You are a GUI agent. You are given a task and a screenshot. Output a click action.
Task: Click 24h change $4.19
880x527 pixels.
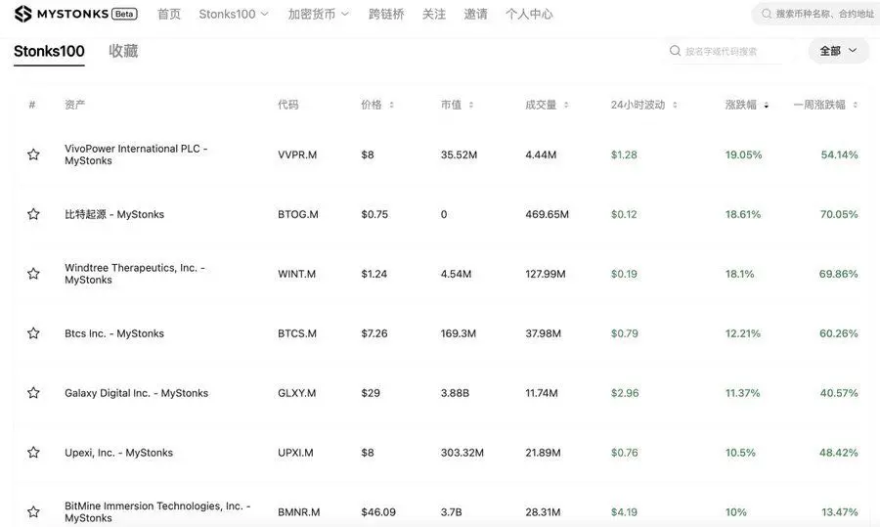(x=624, y=512)
